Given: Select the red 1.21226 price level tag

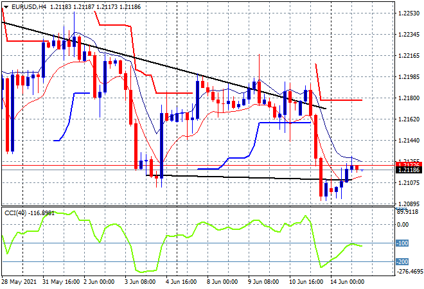Looking at the screenshot, I should (409, 164).
